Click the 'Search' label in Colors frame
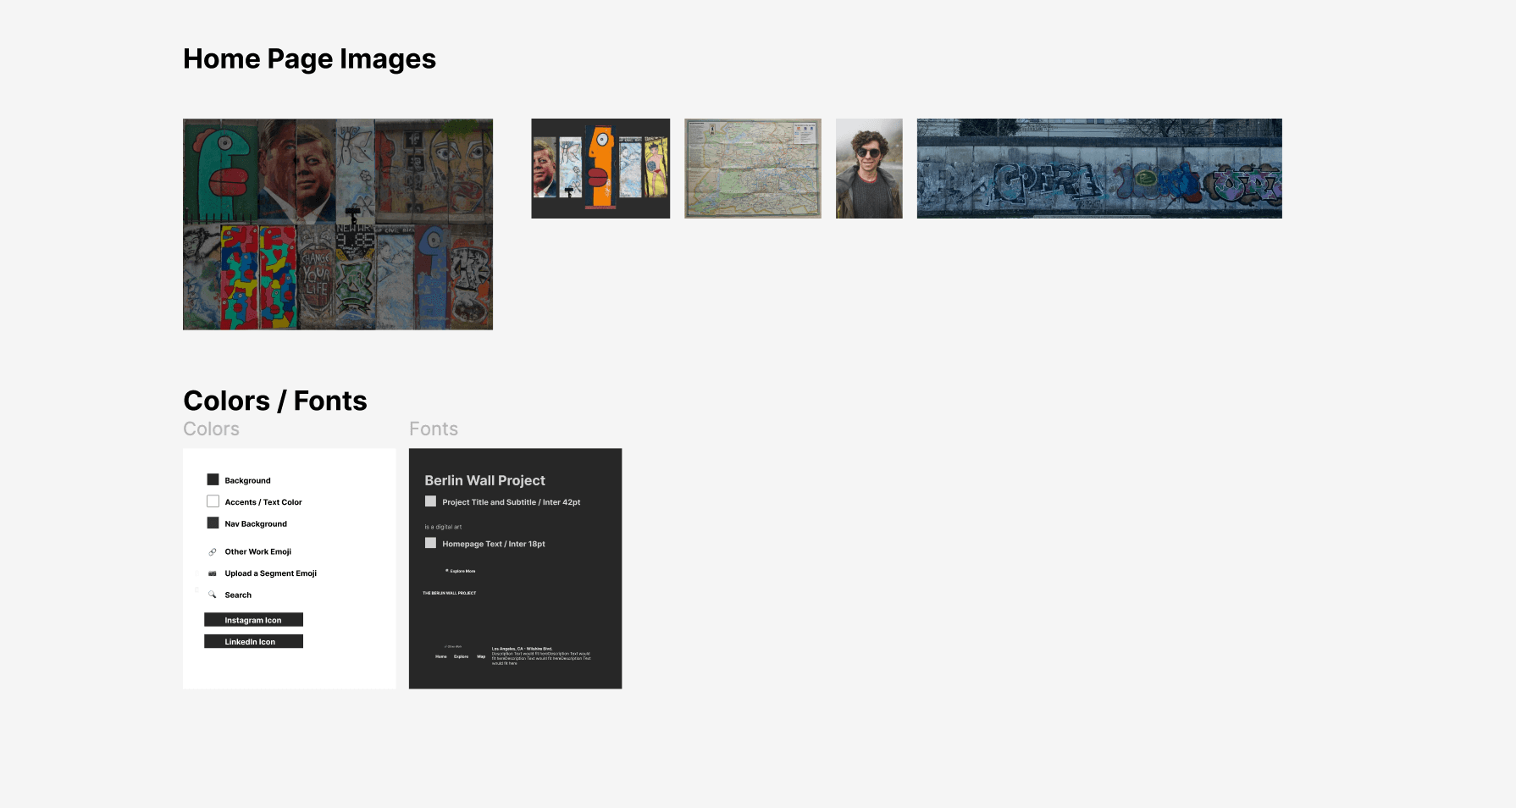Screen dimensions: 1516x808 tap(238, 595)
